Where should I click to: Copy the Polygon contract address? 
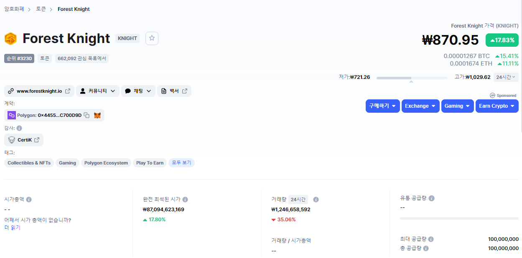click(x=87, y=115)
